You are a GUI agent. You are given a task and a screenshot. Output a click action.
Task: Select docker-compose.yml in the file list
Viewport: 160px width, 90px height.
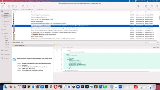(x=32, y=45)
